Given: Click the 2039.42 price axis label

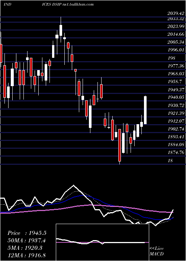Looking at the screenshot, I should (176, 13).
